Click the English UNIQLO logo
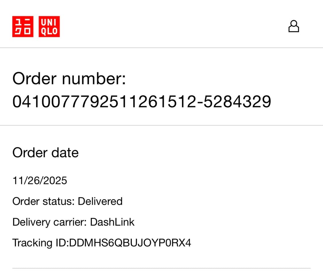323x274 pixels. 49,26
